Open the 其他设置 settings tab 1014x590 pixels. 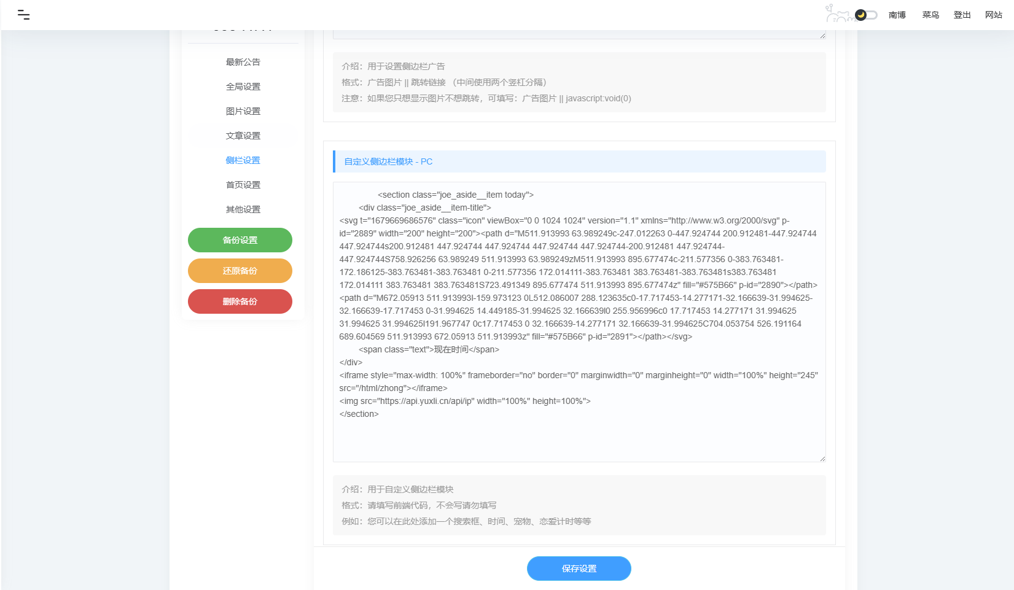[x=243, y=209]
